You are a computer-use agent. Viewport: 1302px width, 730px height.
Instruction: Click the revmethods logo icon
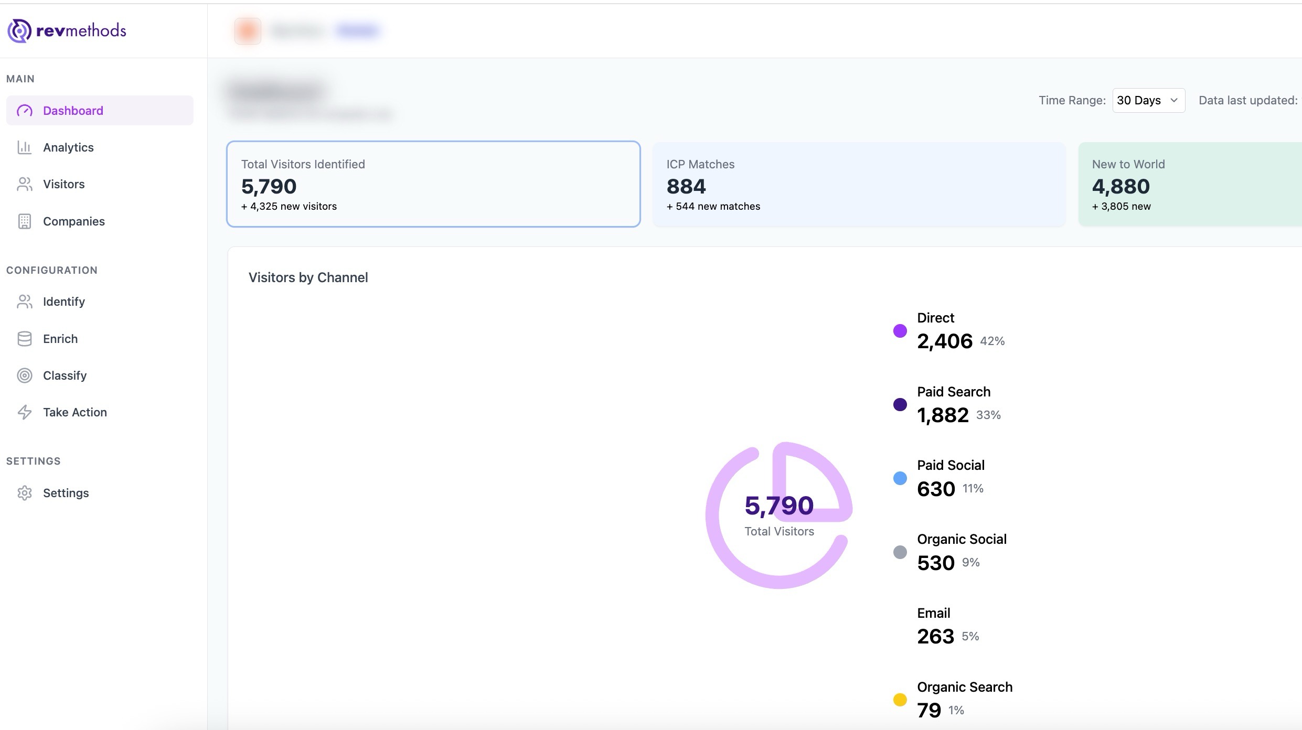coord(19,30)
